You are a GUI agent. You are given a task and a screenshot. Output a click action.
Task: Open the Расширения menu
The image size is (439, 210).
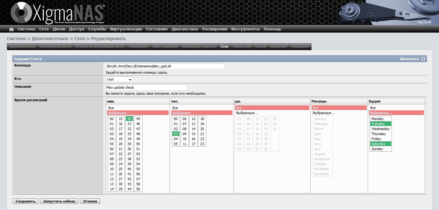pyautogui.click(x=215, y=29)
